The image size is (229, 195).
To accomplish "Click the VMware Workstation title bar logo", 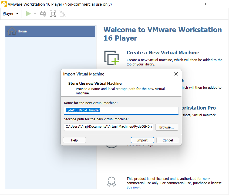I will pos(4,4).
